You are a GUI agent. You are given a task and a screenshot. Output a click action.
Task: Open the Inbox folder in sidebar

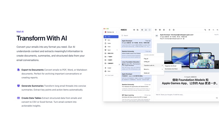[x=111, y=37]
